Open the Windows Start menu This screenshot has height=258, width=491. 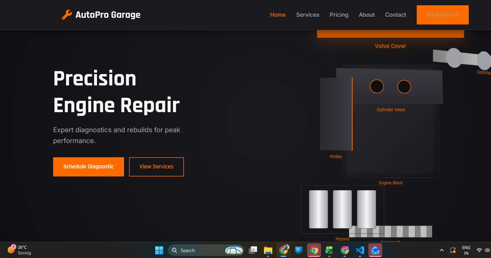[x=159, y=250]
